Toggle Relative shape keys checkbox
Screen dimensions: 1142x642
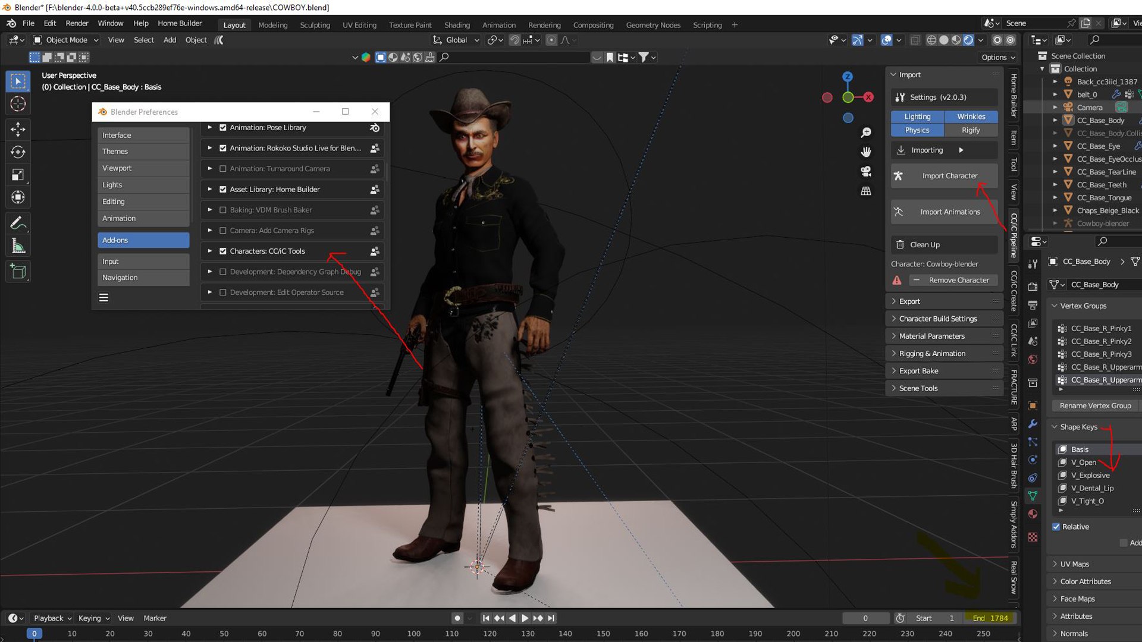point(1056,527)
